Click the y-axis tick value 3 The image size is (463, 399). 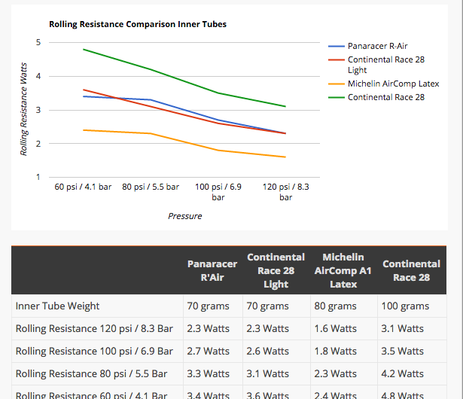[x=38, y=110]
